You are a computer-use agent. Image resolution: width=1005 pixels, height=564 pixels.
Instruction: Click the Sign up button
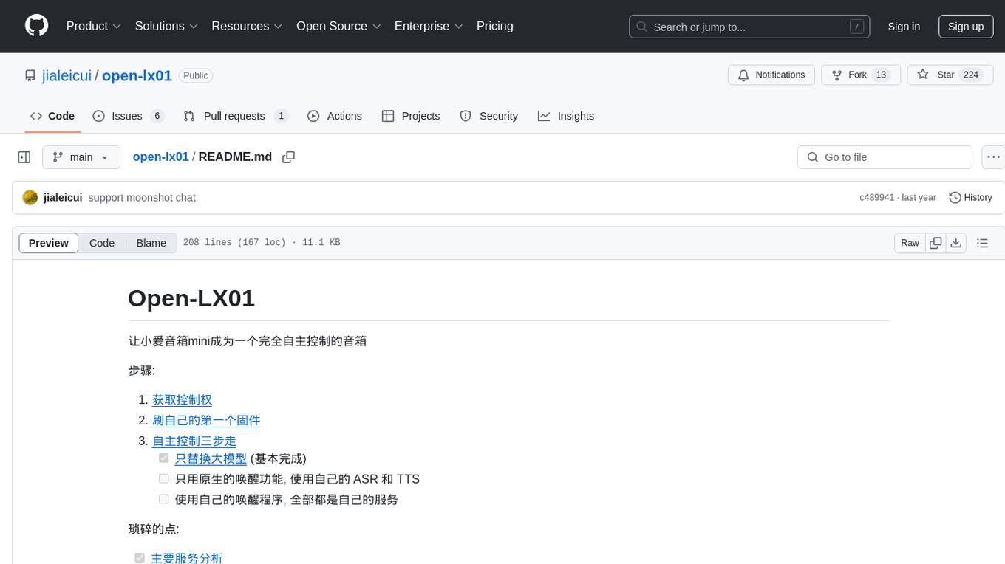click(x=966, y=27)
